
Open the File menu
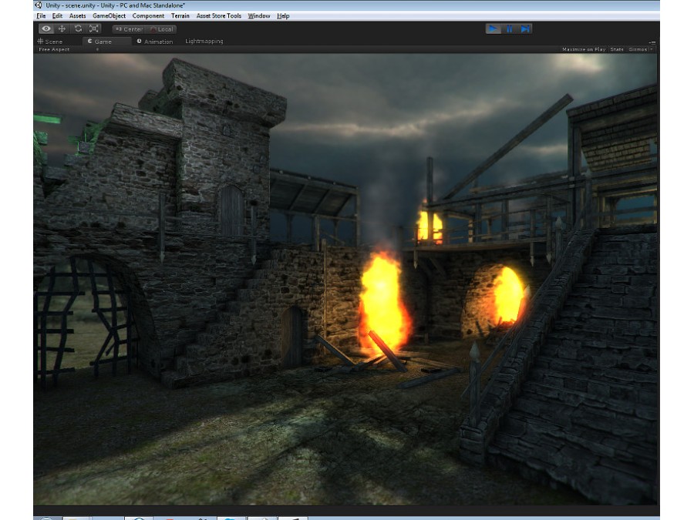pos(41,16)
